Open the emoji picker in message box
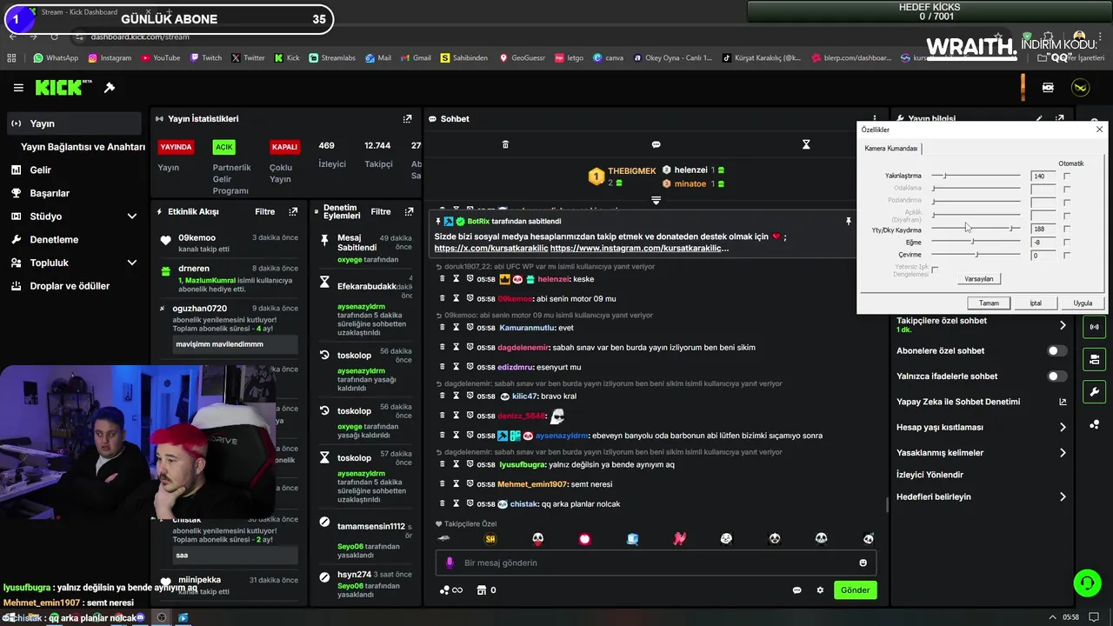The width and height of the screenshot is (1113, 626). pos(863,563)
